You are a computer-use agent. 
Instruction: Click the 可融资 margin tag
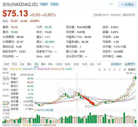tap(44, 4)
